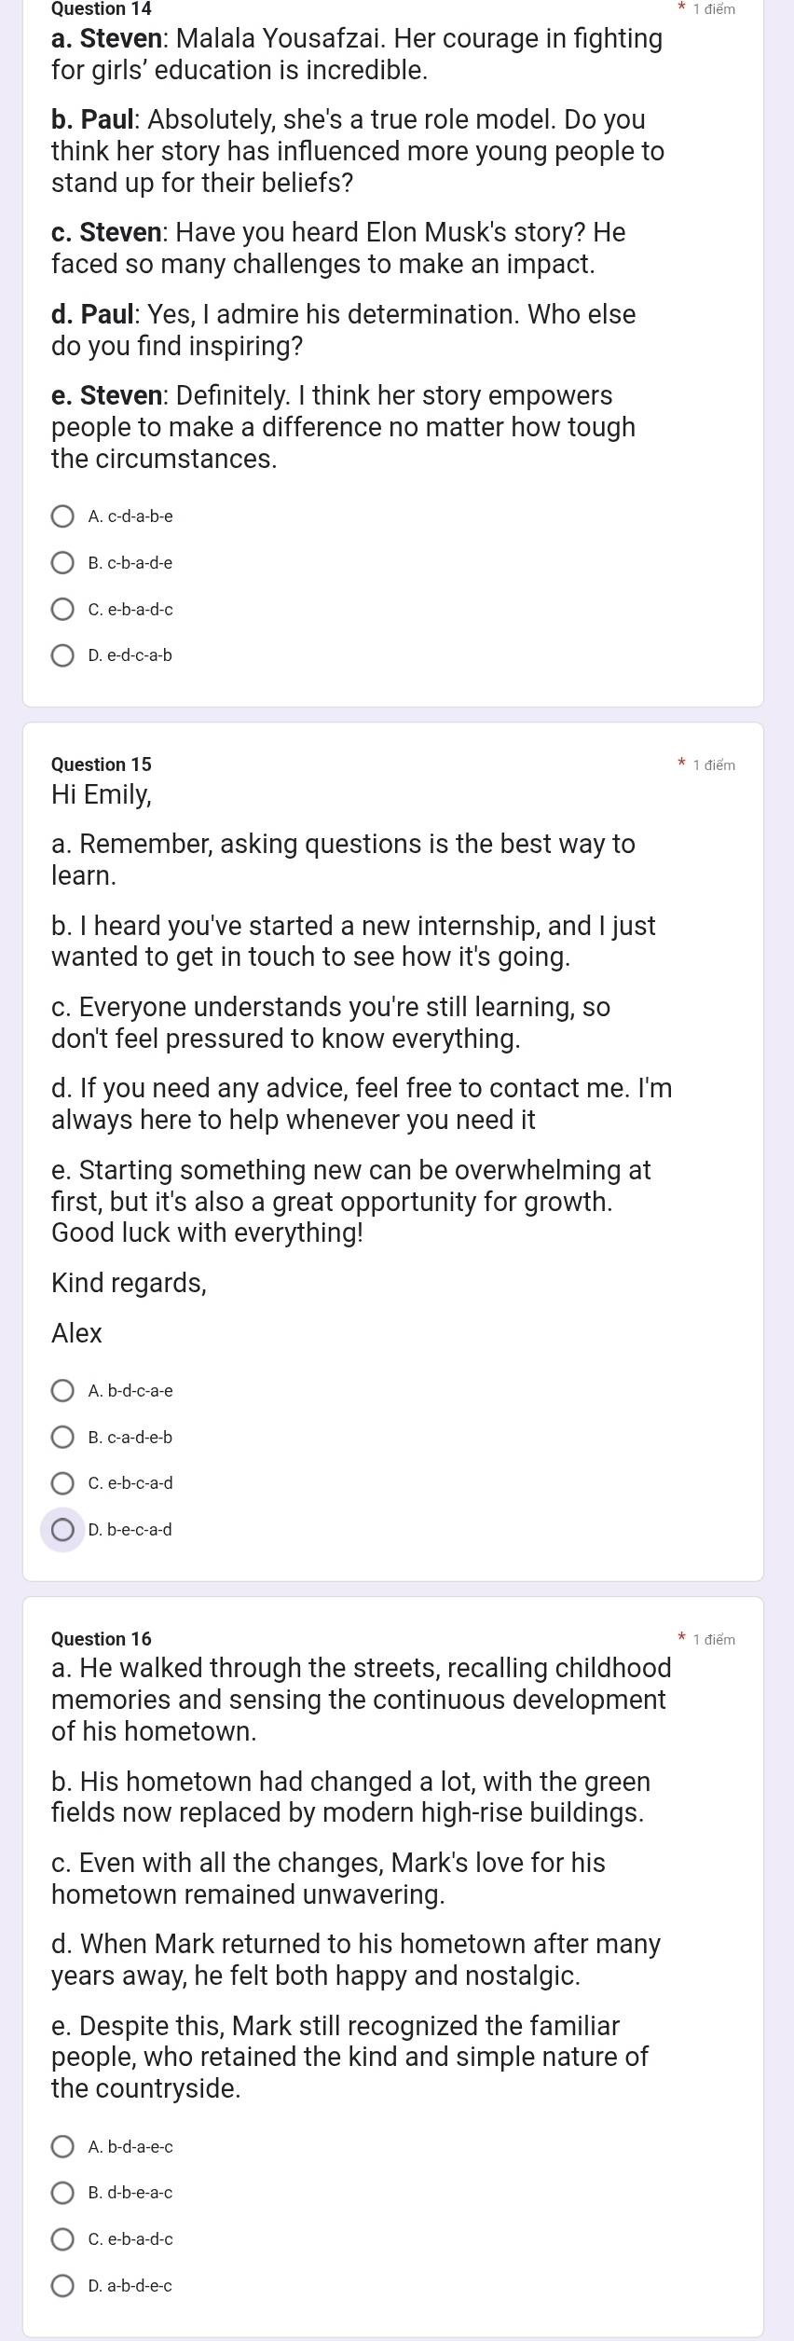Choose Question 15 answer B. c-a-d-e-b

(x=62, y=1438)
